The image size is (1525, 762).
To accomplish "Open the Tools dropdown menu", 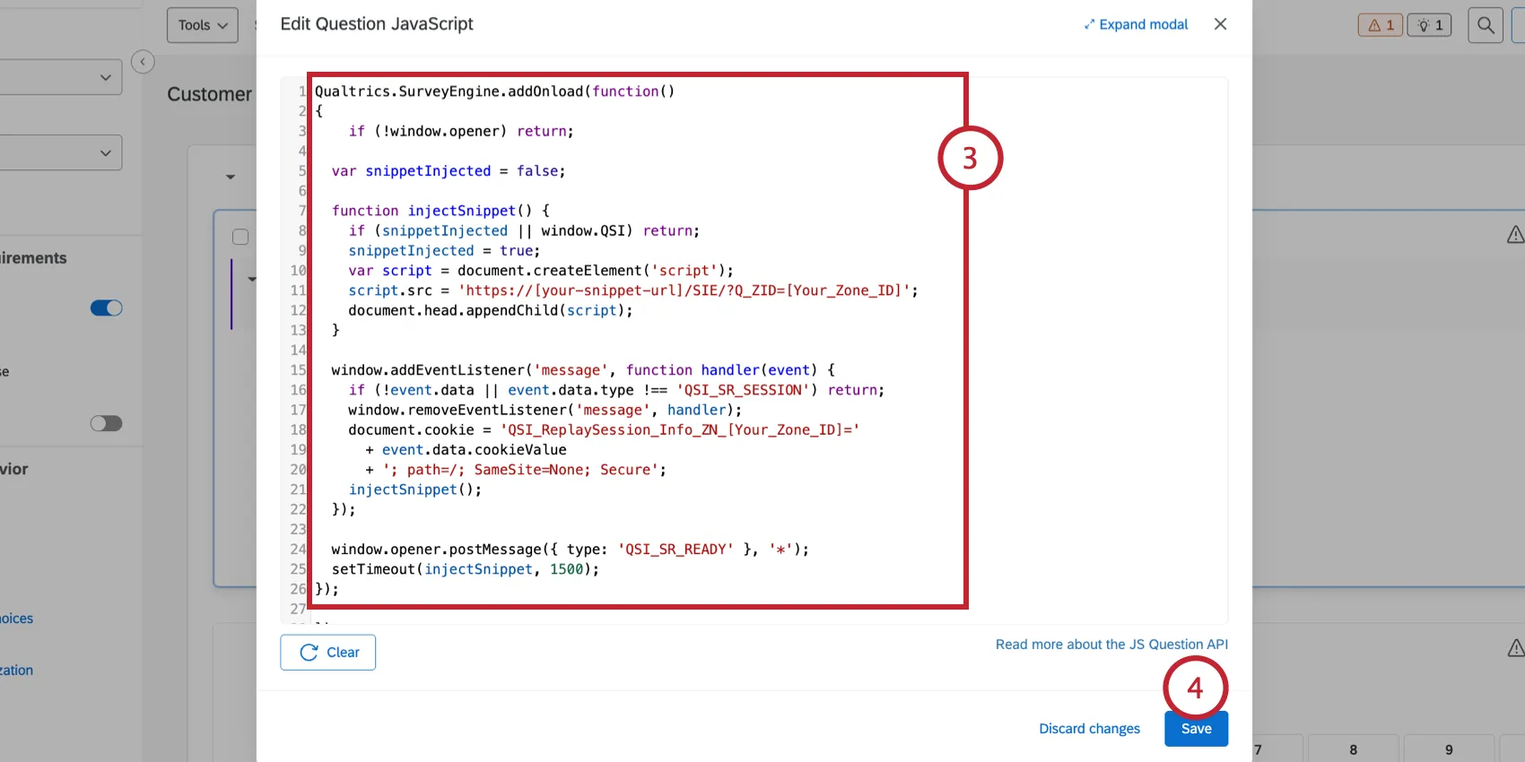I will pyautogui.click(x=203, y=25).
